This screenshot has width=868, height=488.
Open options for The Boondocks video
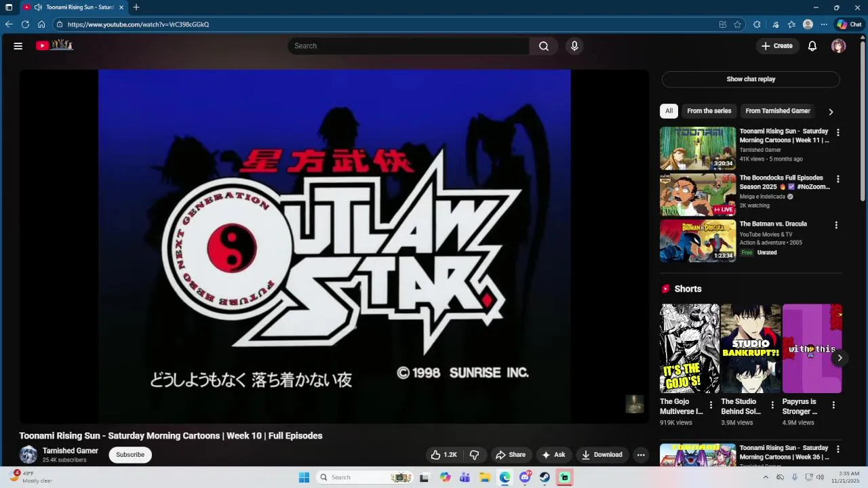tap(838, 180)
